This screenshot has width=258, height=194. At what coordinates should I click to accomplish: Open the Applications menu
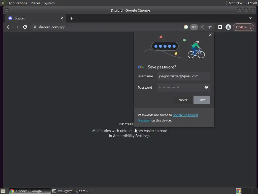click(x=18, y=3)
